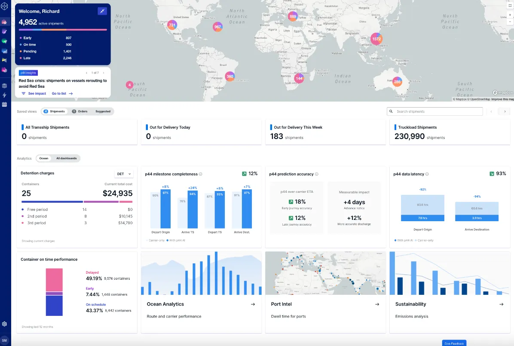This screenshot has width=514, height=346.
Task: Show next saved views page
Action: (x=505, y=111)
